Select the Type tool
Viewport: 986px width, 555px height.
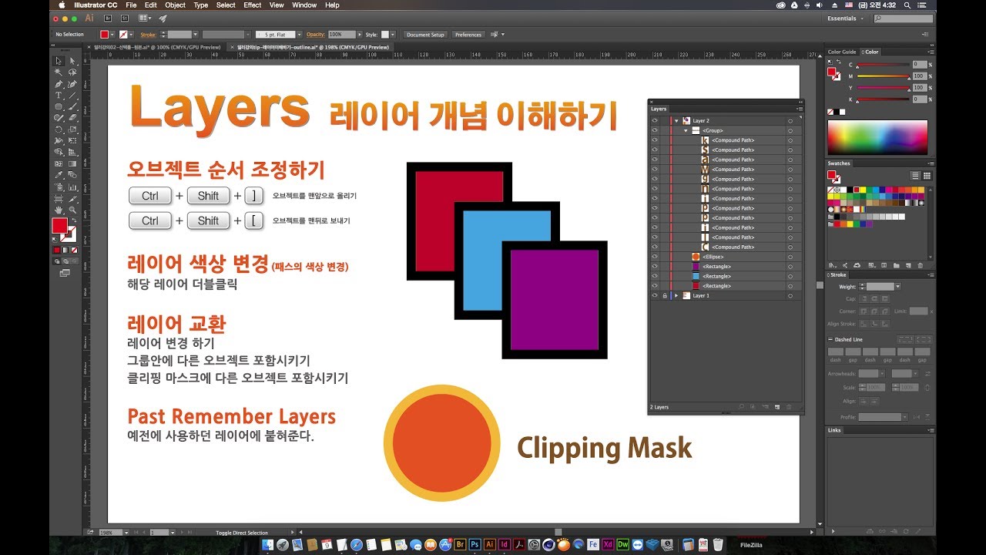click(58, 95)
